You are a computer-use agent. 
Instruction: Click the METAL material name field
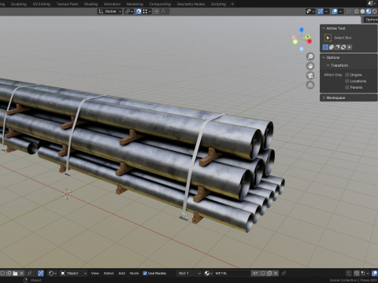[232, 274]
